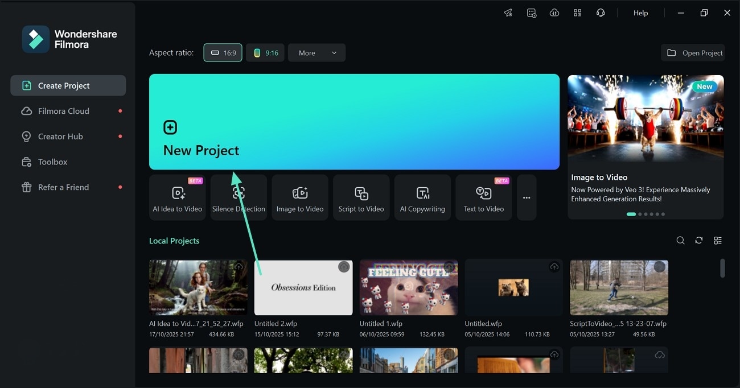Refresh the Local Projects list

click(699, 240)
